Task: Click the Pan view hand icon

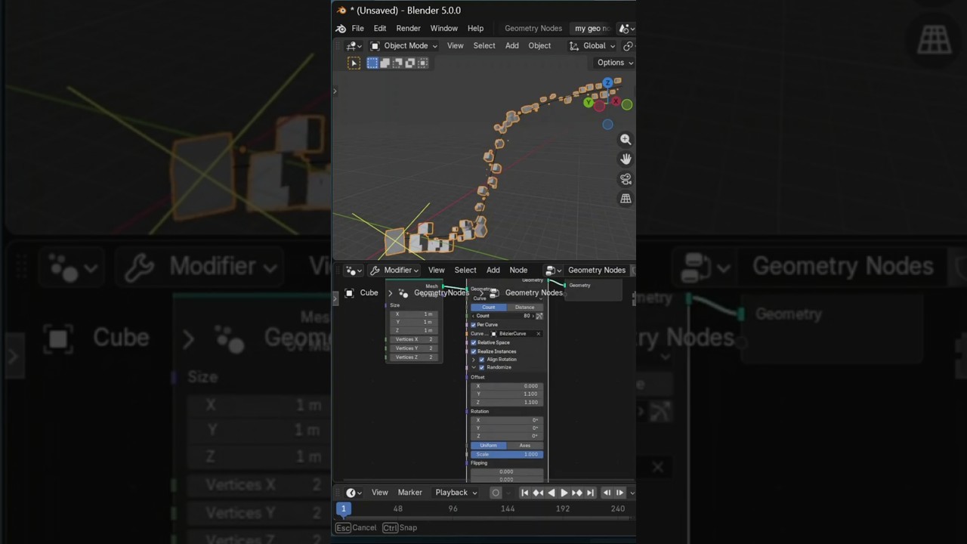Action: pyautogui.click(x=626, y=159)
